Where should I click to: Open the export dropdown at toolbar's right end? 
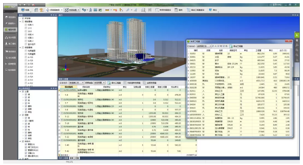[213, 10]
